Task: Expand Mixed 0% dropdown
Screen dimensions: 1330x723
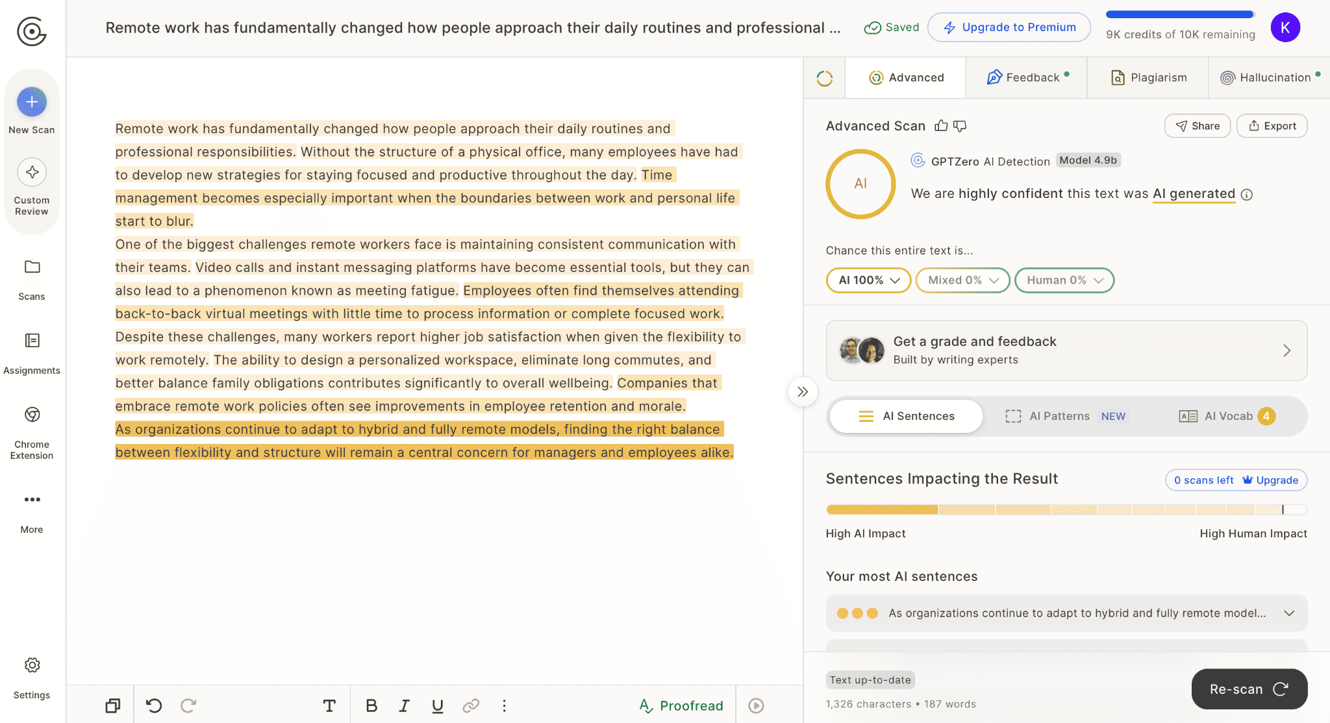Action: tap(962, 280)
